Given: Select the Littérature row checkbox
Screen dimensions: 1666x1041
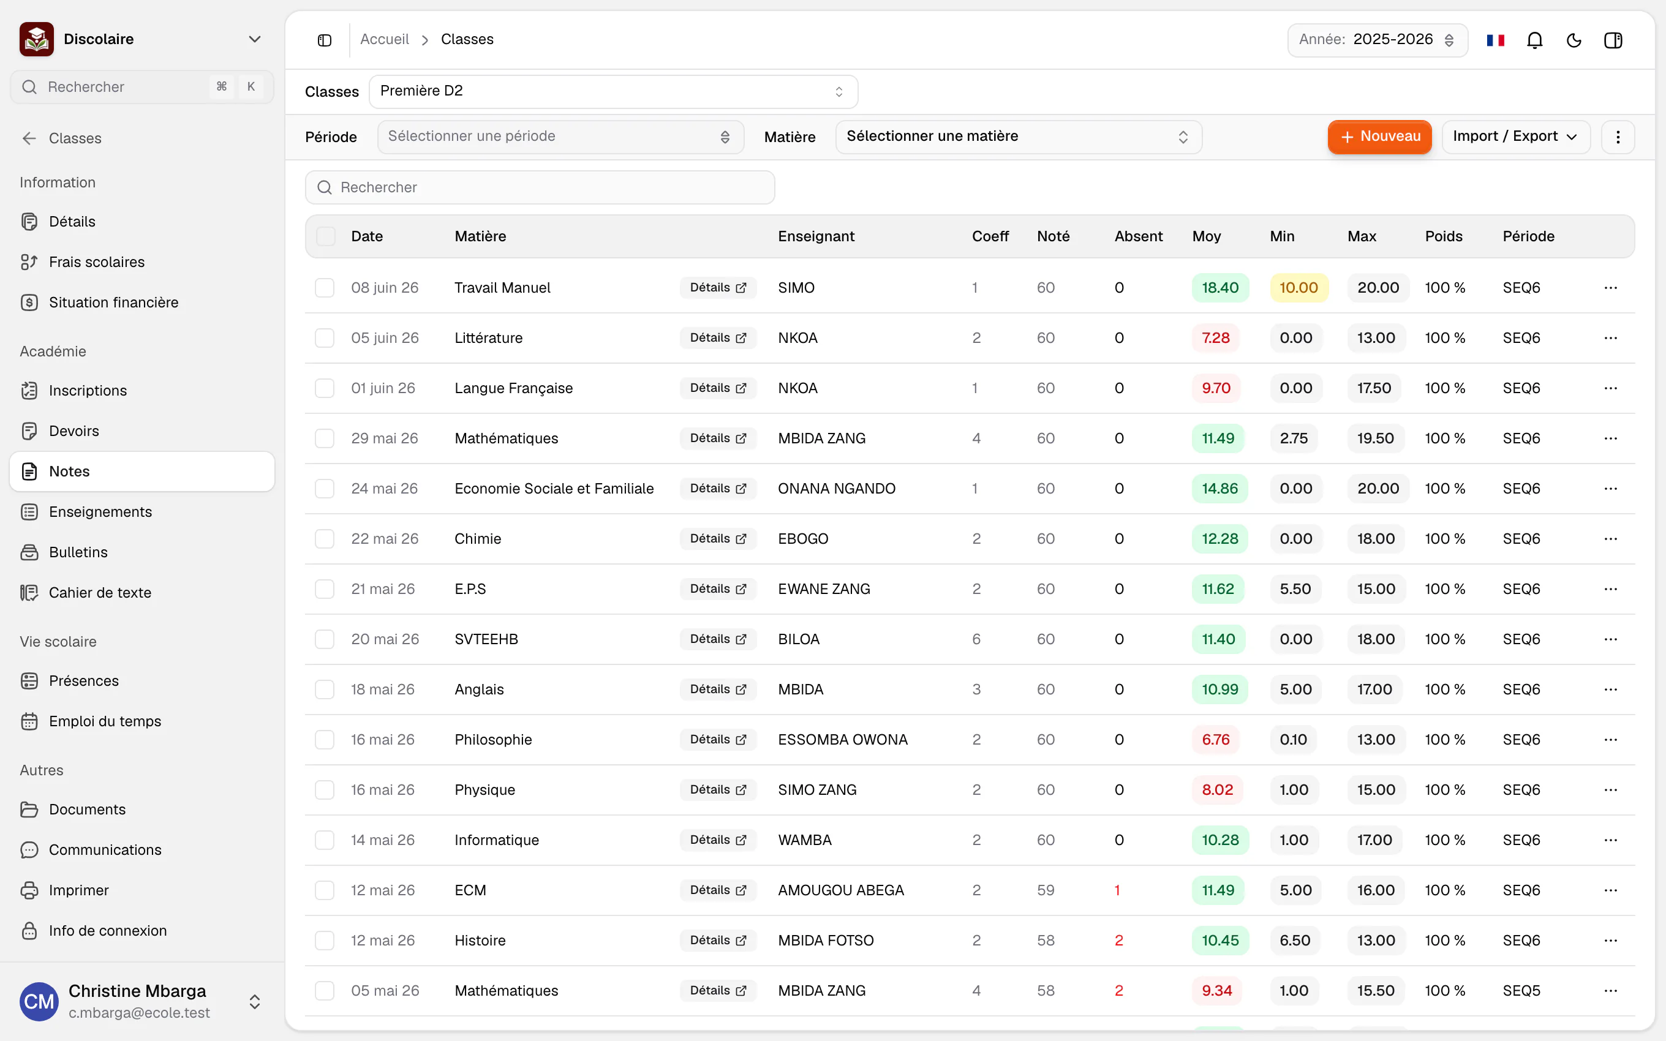Looking at the screenshot, I should point(324,338).
